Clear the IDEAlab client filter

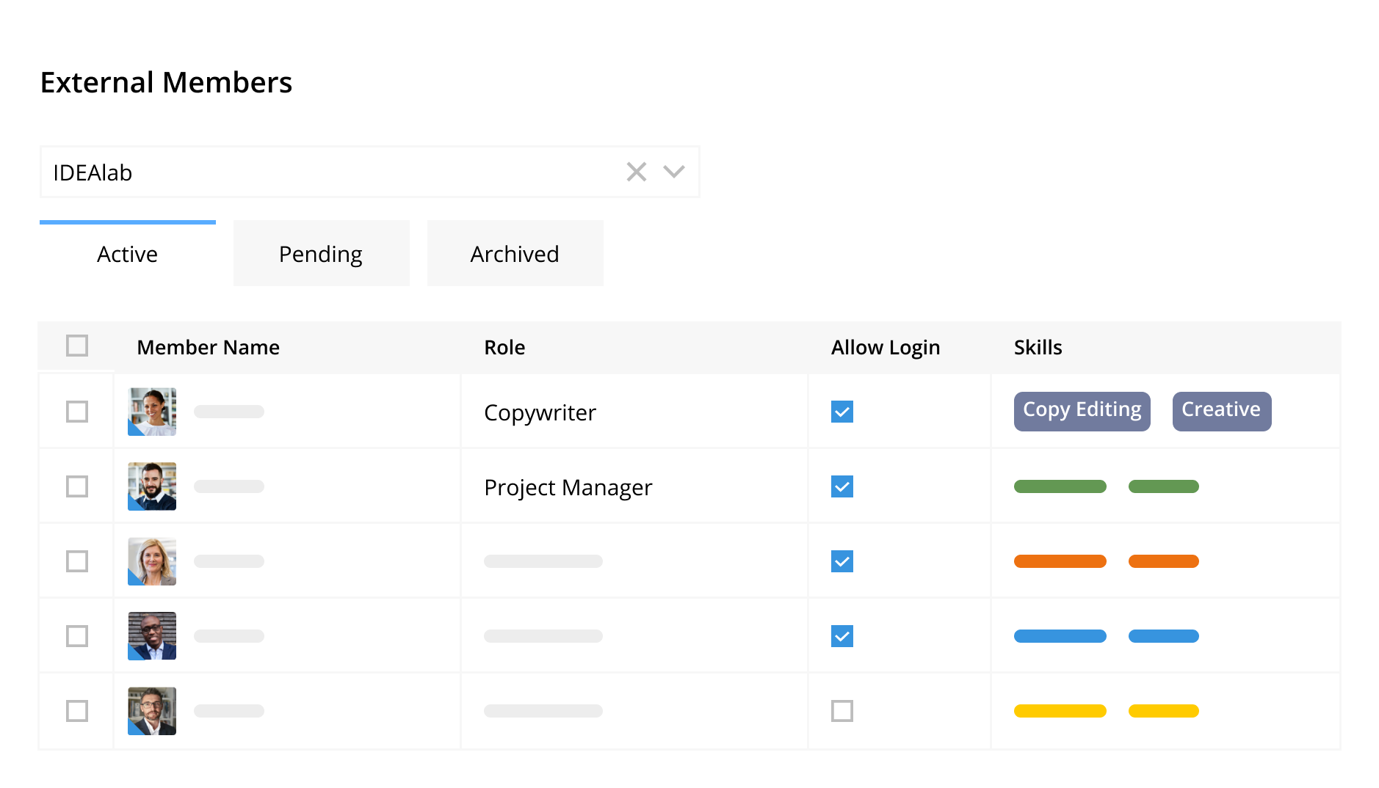click(x=636, y=171)
